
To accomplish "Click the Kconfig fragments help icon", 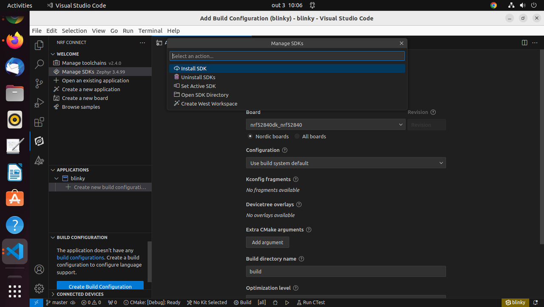I will tap(296, 180).
